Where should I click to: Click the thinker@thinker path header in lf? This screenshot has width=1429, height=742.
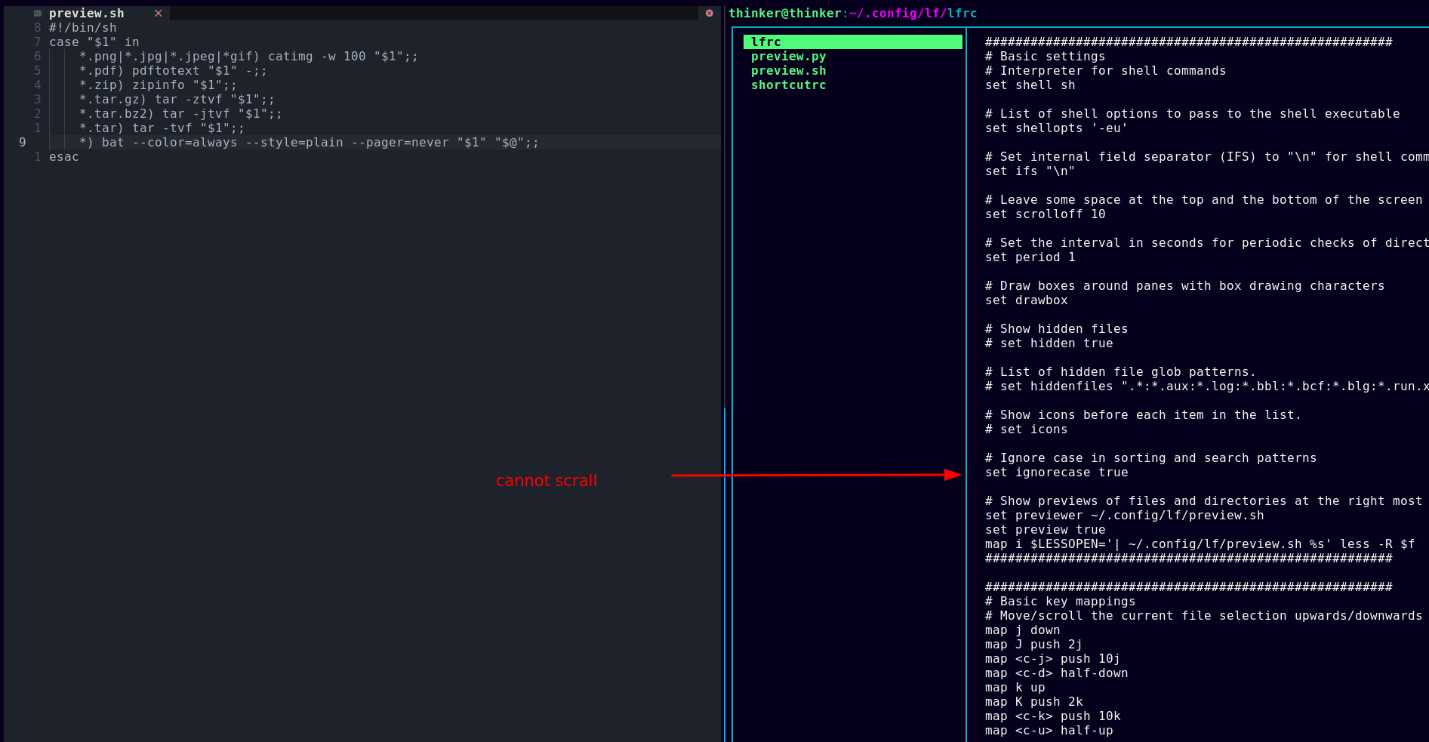[852, 13]
